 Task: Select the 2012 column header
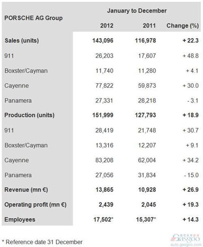pos(107,26)
